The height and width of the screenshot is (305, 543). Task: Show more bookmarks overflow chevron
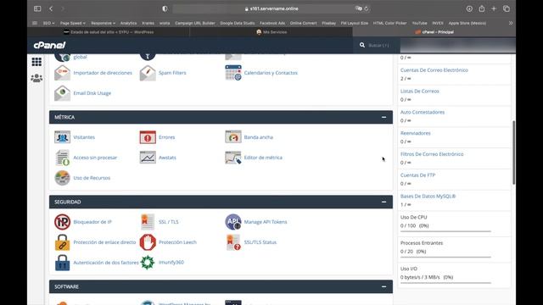coord(511,23)
